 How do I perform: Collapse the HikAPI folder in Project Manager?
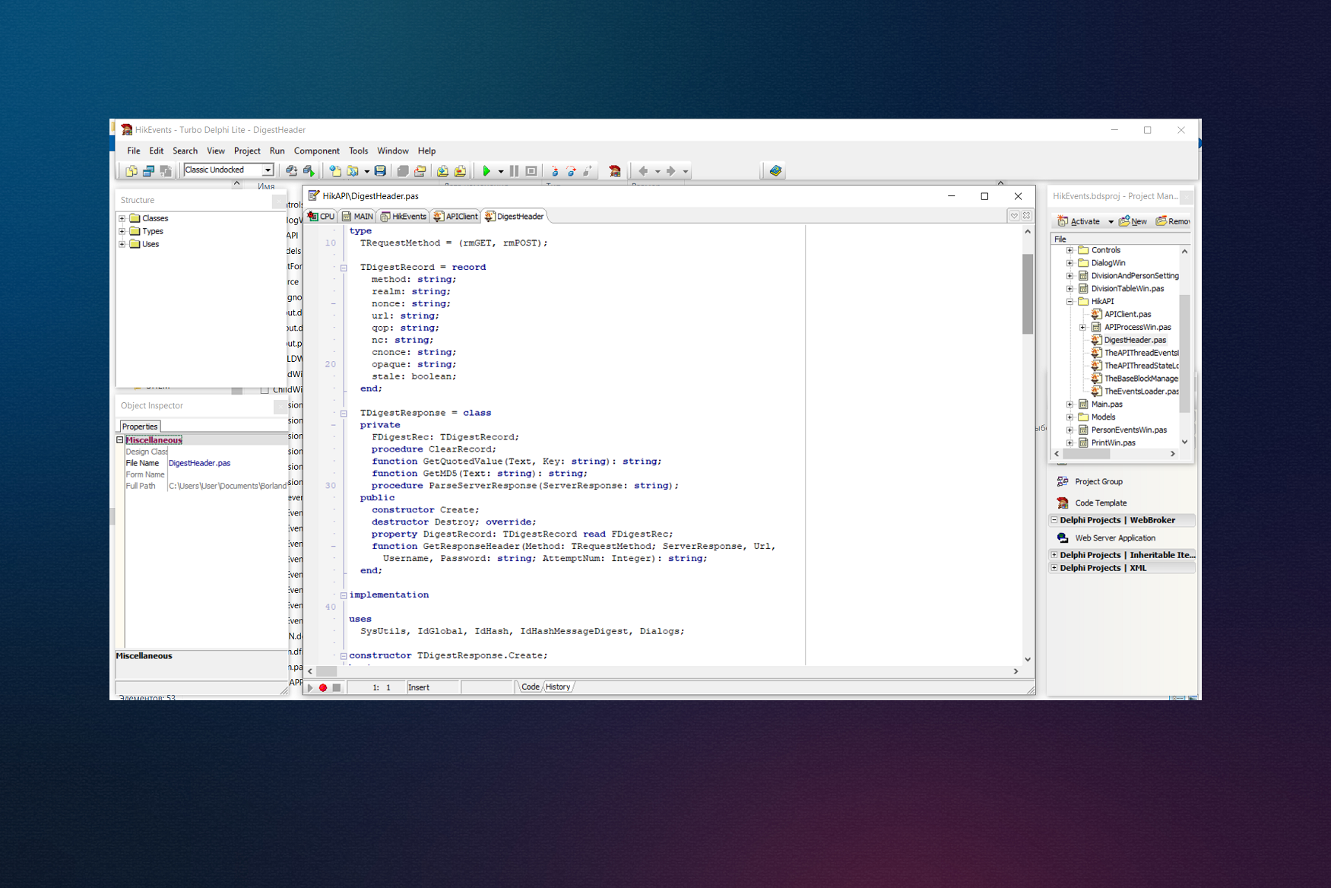coord(1070,301)
